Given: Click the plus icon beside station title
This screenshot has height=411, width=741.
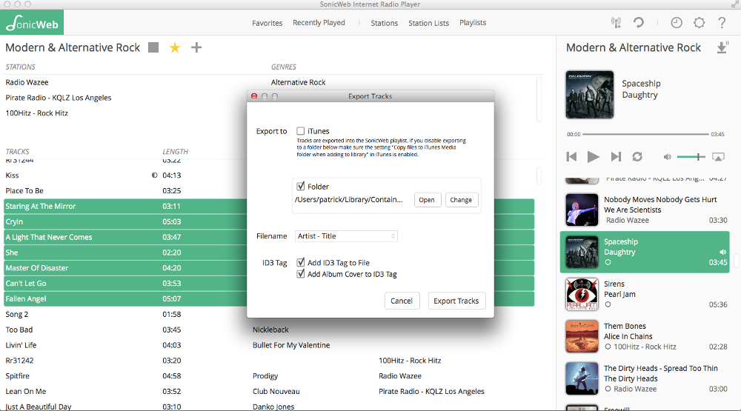Looking at the screenshot, I should 196,47.
